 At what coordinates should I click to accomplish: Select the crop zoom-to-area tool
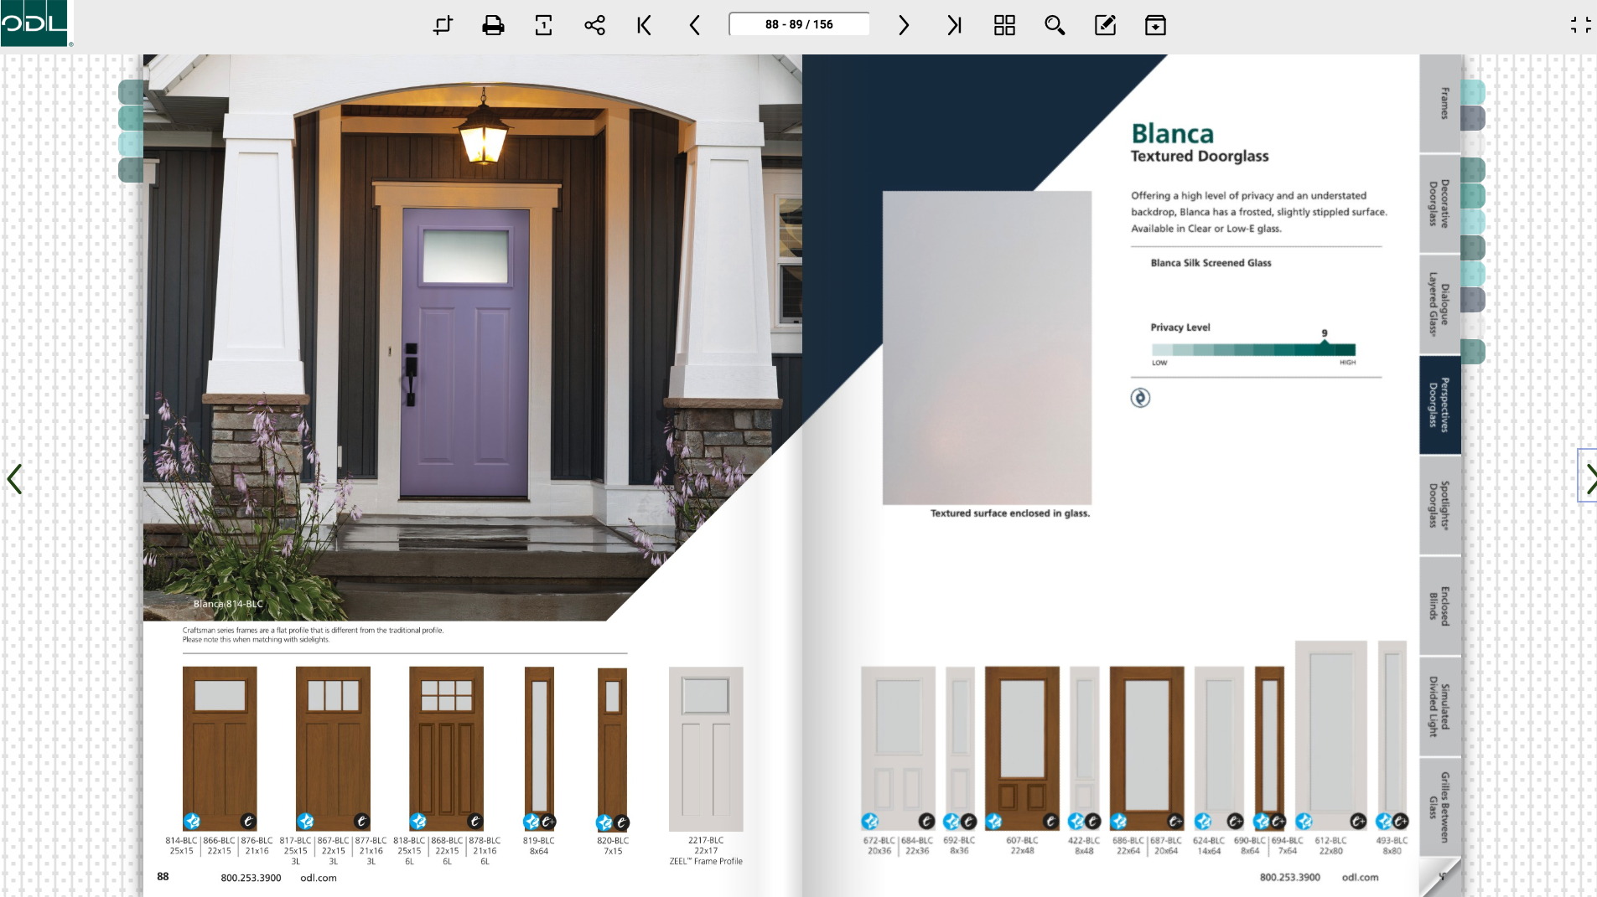[x=443, y=25]
